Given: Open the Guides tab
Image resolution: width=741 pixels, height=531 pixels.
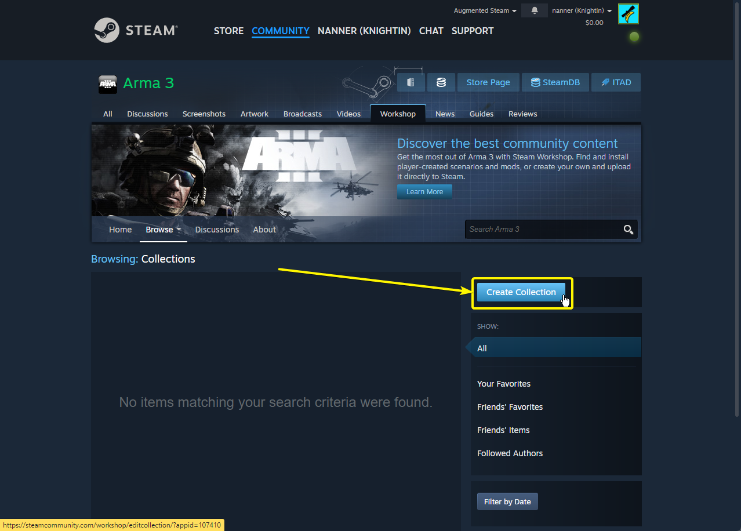Looking at the screenshot, I should coord(481,114).
